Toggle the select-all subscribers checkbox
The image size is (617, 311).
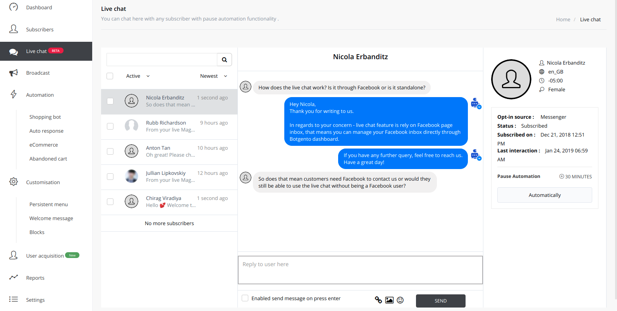click(110, 76)
